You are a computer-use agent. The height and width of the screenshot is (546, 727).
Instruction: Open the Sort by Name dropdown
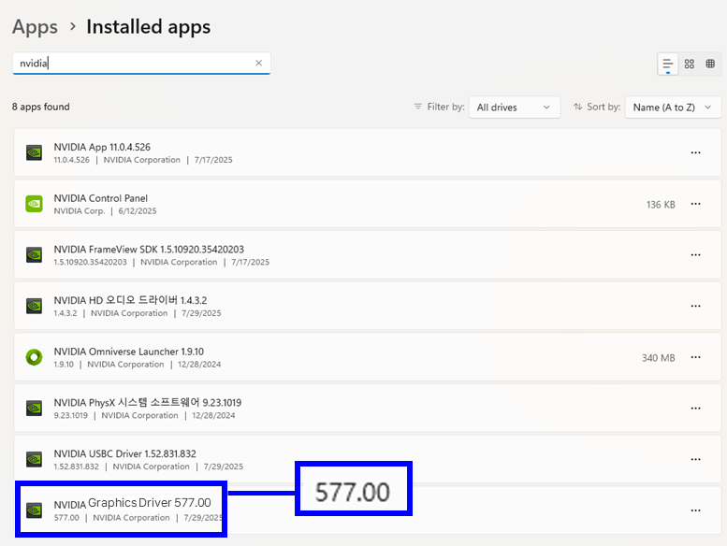[x=673, y=108]
